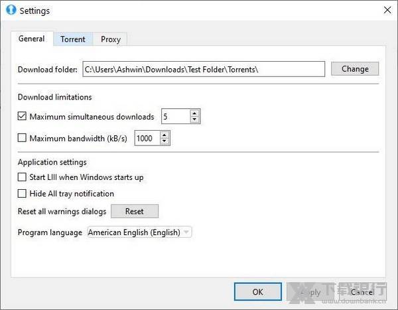This screenshot has width=398, height=310.
Task: Click into the Download folder path field
Action: point(202,69)
